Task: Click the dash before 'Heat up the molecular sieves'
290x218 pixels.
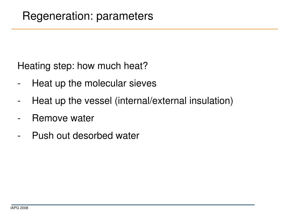Action: click(19, 84)
